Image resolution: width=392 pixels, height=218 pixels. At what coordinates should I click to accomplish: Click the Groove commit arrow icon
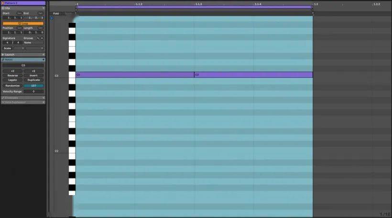coord(42,38)
